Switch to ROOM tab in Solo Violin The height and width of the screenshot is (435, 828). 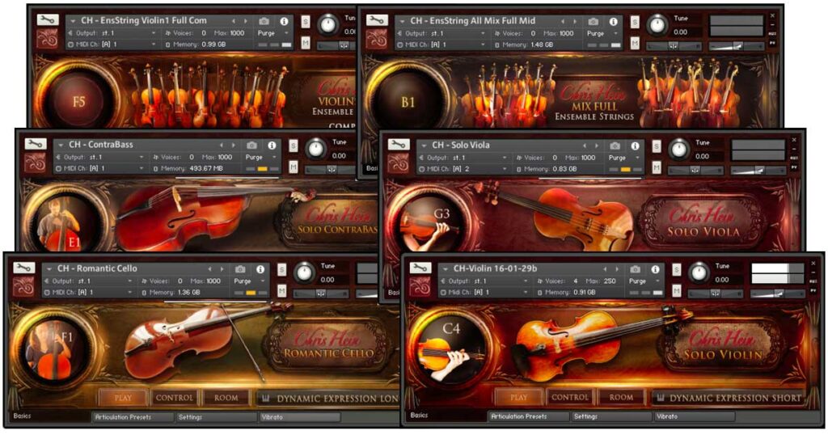pyautogui.click(x=621, y=397)
